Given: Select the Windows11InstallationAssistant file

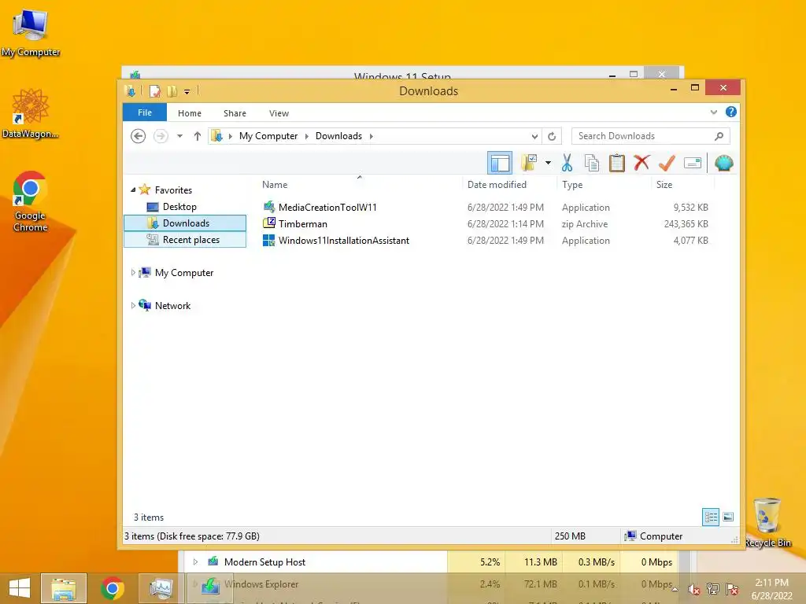Looking at the screenshot, I should [344, 241].
